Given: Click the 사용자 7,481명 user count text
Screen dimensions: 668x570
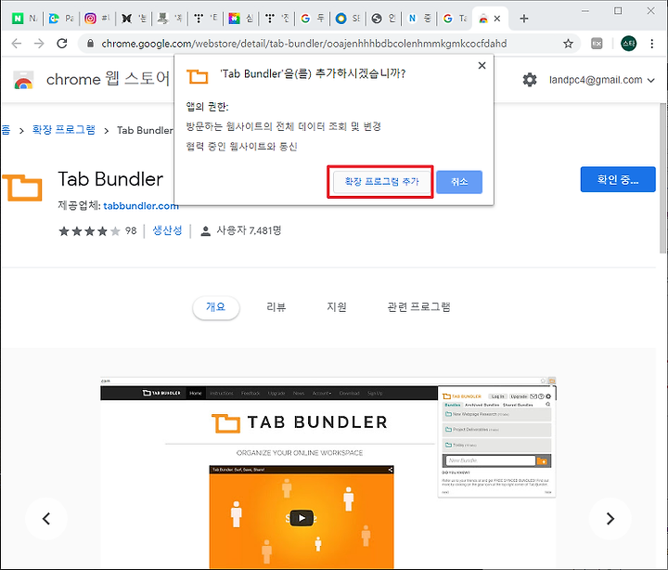Looking at the screenshot, I should point(249,230).
